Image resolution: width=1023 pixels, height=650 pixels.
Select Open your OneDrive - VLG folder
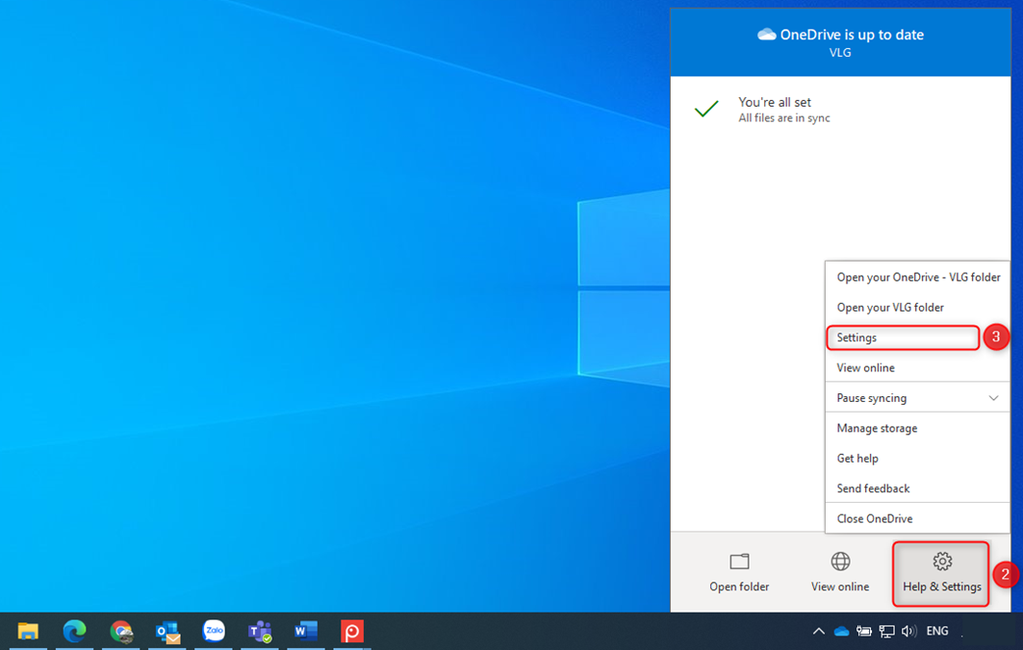click(x=917, y=277)
